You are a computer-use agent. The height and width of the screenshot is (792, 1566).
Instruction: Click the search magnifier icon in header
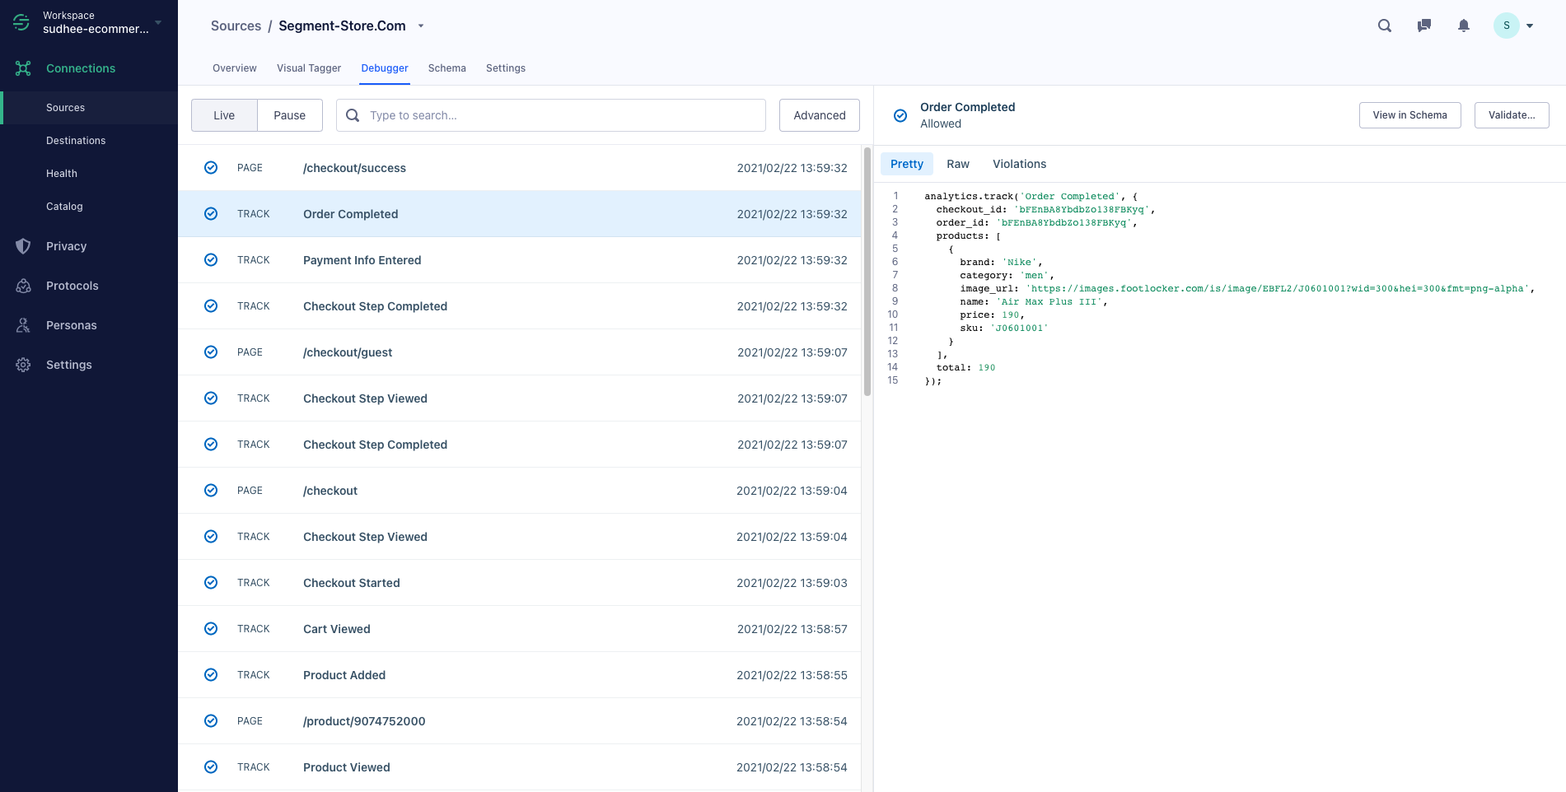tap(1385, 26)
